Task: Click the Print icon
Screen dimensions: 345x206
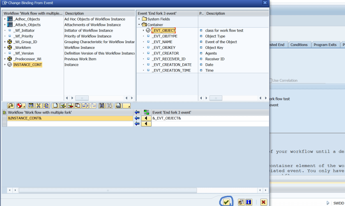Action: coord(118,106)
